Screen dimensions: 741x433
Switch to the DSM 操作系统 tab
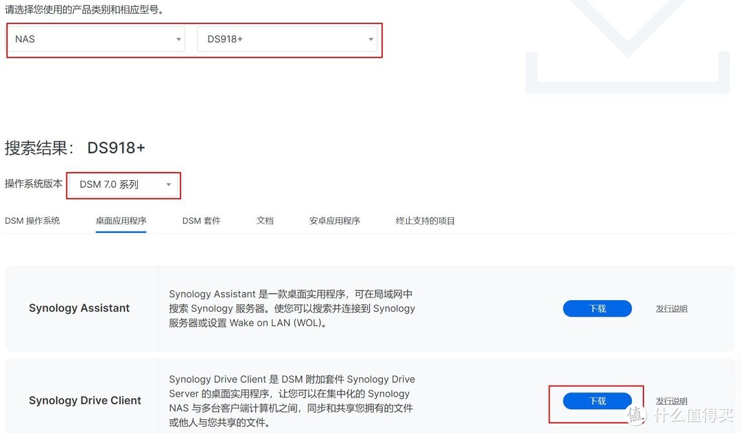click(32, 221)
